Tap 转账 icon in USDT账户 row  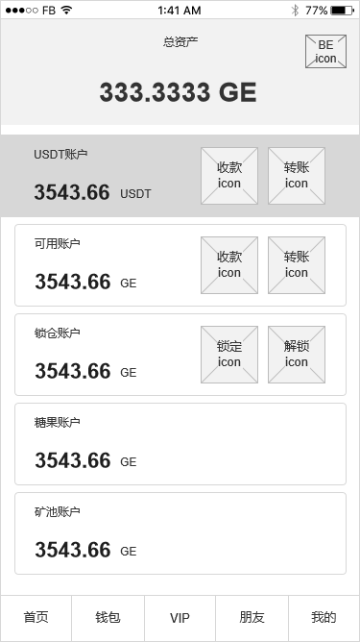[x=297, y=176]
